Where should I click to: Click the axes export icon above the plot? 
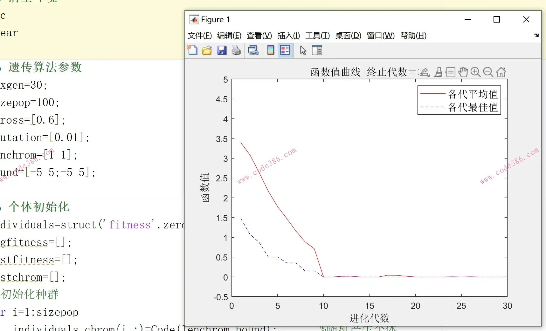(425, 72)
